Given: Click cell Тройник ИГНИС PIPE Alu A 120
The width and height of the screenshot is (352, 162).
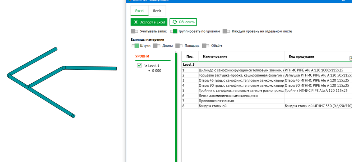Looking at the screenshot, I should [318, 91].
